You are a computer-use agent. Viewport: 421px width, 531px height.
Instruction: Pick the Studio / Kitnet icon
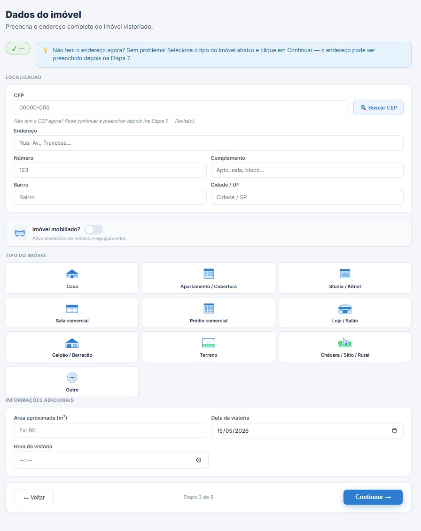(345, 273)
